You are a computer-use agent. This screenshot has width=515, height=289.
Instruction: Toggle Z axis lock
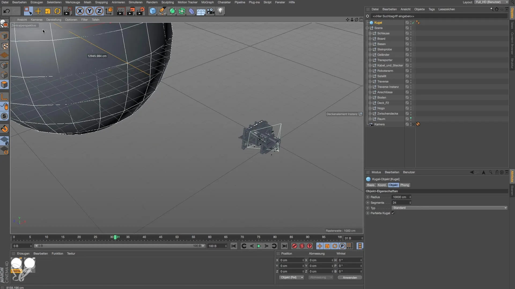99,11
